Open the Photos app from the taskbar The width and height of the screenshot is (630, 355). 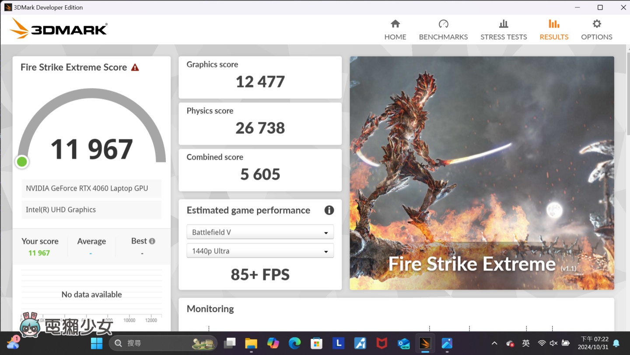447,343
